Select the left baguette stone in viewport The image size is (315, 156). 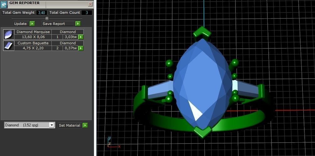click(x=161, y=90)
